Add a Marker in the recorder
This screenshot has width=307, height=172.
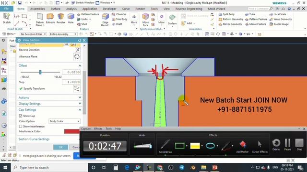pyautogui.click(x=242, y=147)
